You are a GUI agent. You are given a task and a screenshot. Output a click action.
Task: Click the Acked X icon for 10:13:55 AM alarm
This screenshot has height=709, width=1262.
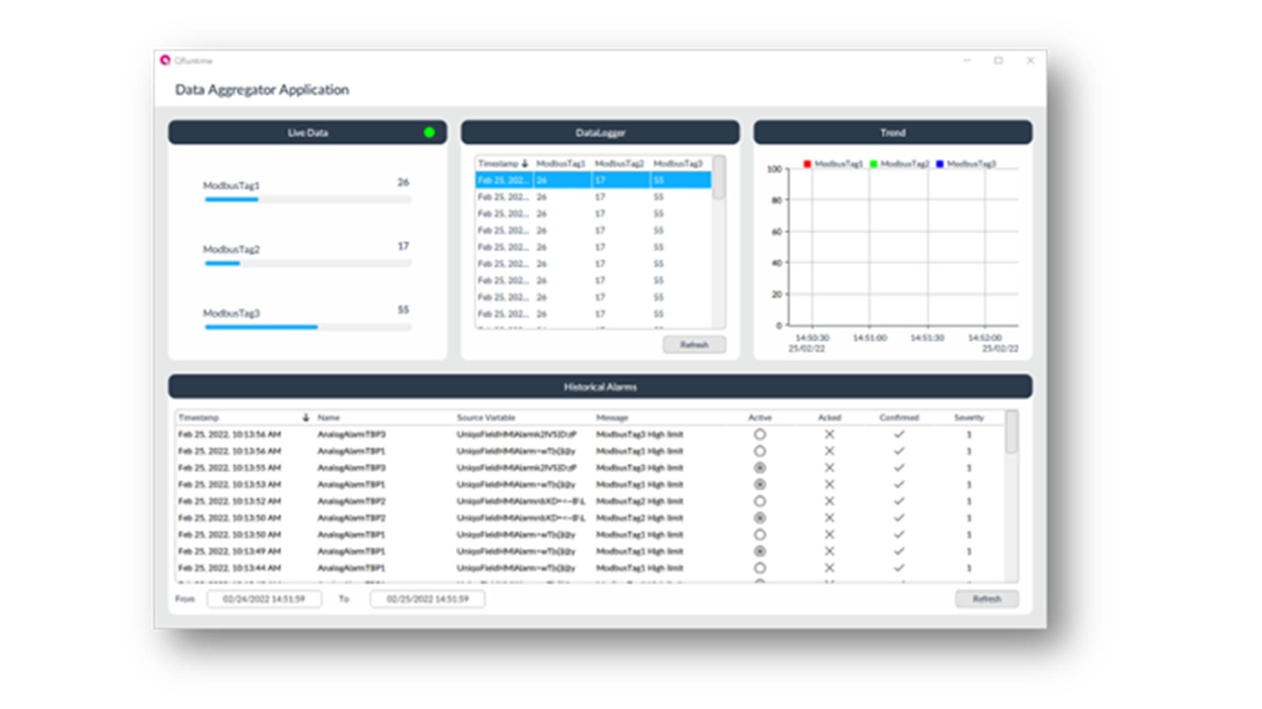829,467
